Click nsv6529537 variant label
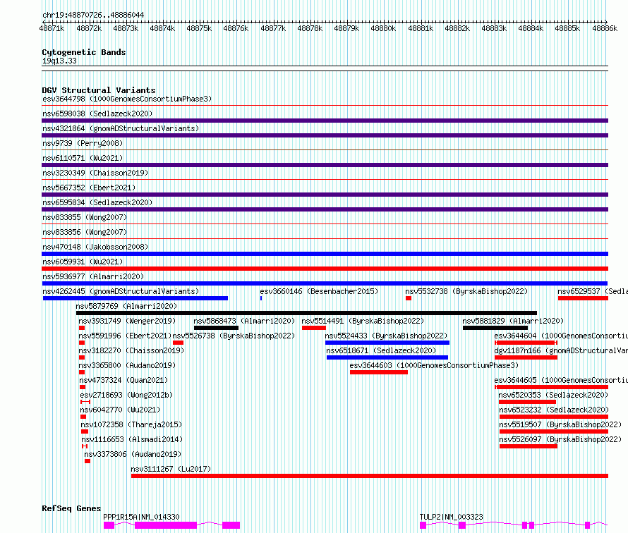Screen dimensions: 628x533 (x=592, y=291)
